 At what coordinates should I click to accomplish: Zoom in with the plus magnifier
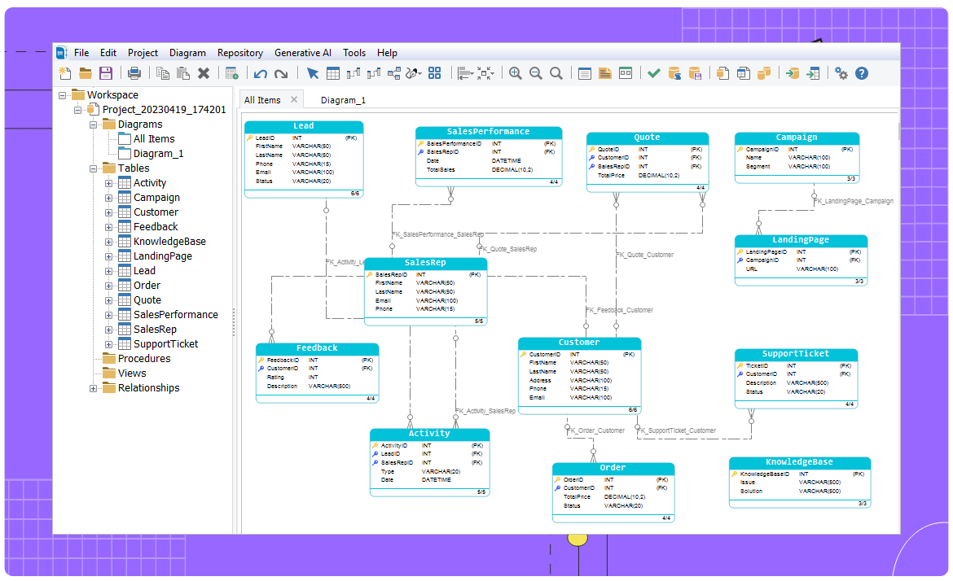pos(516,73)
